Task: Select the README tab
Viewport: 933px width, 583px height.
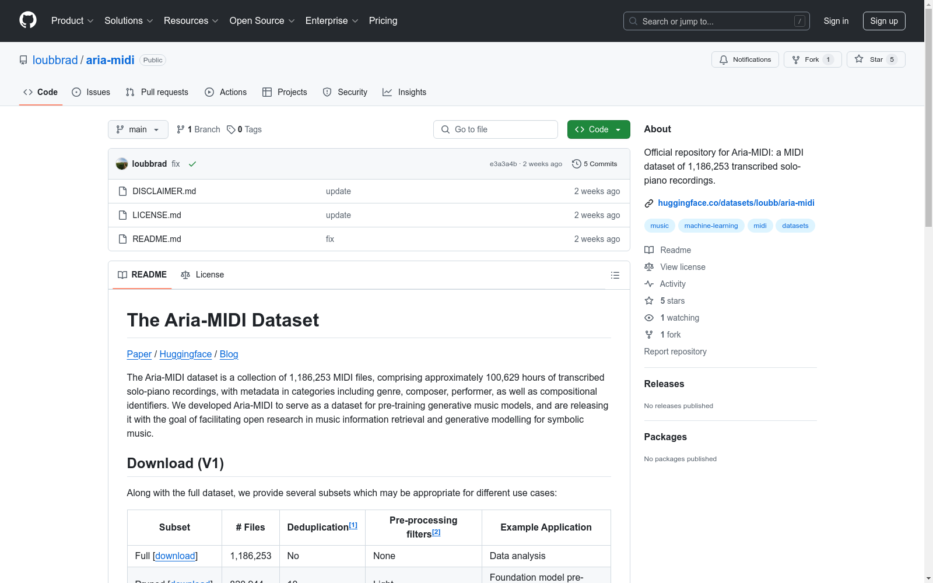Action: pos(142,275)
